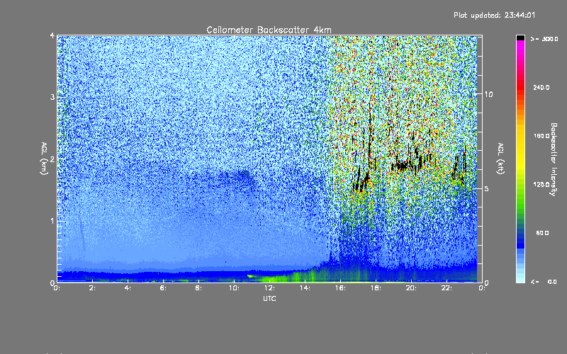Image resolution: width=567 pixels, height=354 pixels.
Task: Select the '60.0' colorbar value
Action: 542,233
